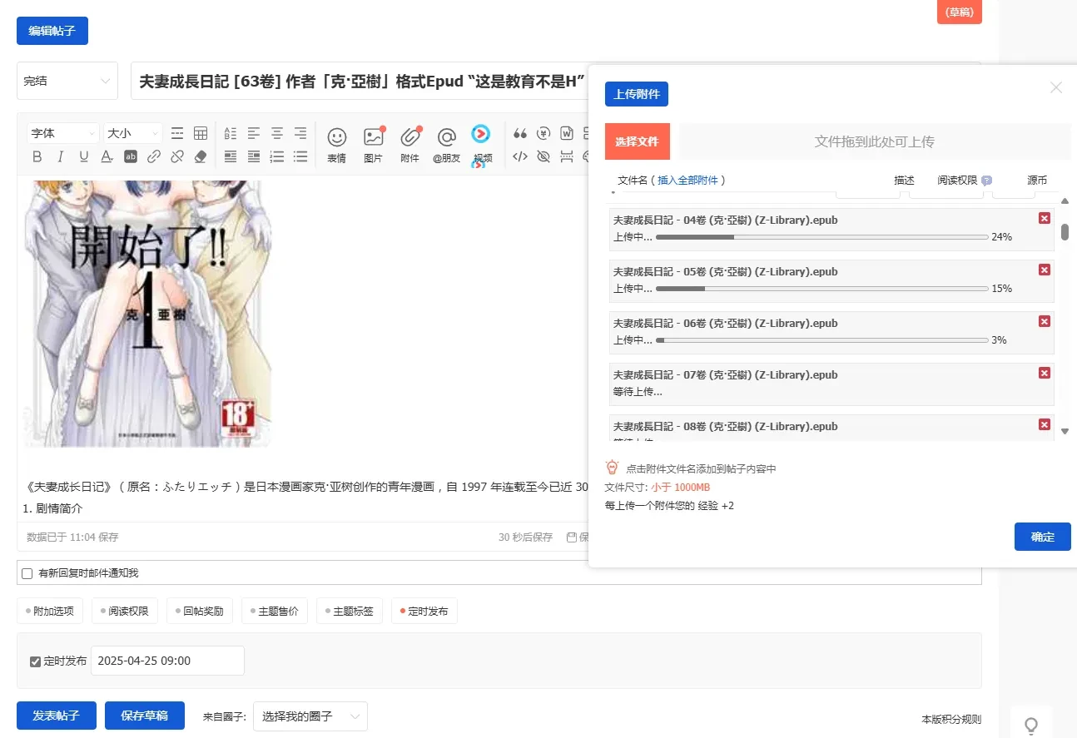Open the 选择我的圈子 dropdown
The width and height of the screenshot is (1077, 738).
coord(310,716)
